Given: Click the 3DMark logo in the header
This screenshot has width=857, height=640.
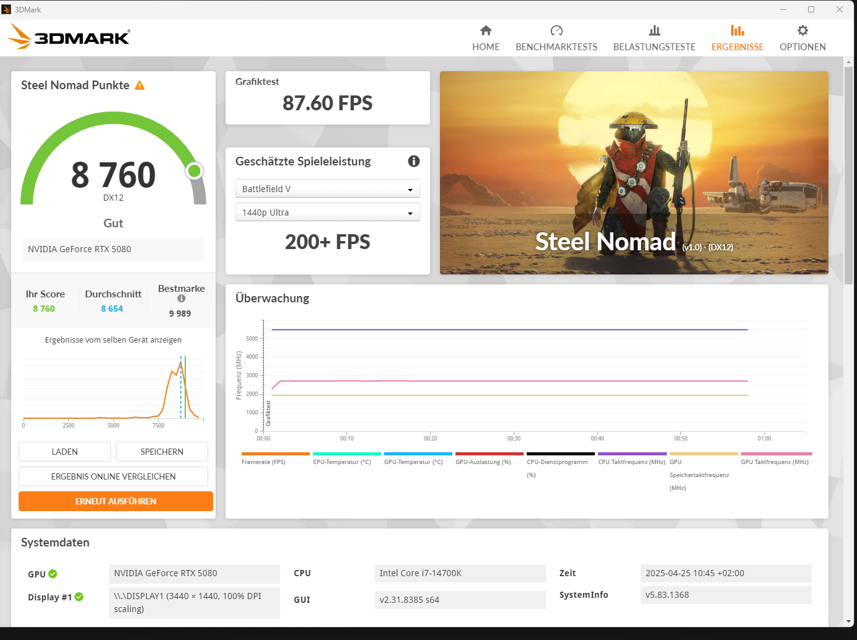Looking at the screenshot, I should pyautogui.click(x=69, y=37).
